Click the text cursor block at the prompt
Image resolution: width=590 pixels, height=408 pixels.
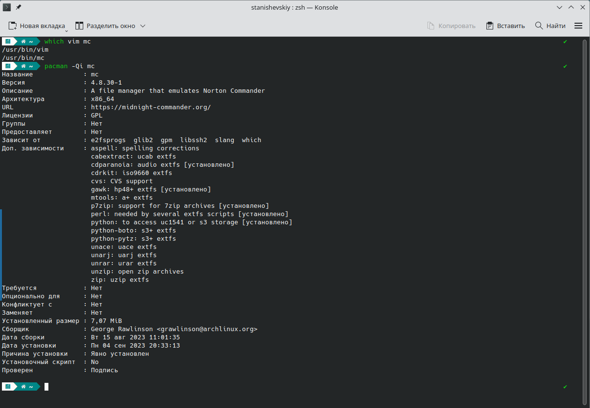(x=46, y=387)
